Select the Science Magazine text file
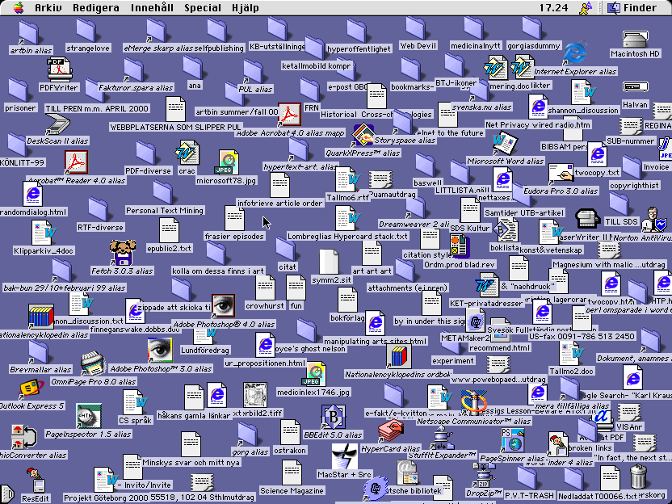The width and height of the screenshot is (672, 504). point(292,472)
